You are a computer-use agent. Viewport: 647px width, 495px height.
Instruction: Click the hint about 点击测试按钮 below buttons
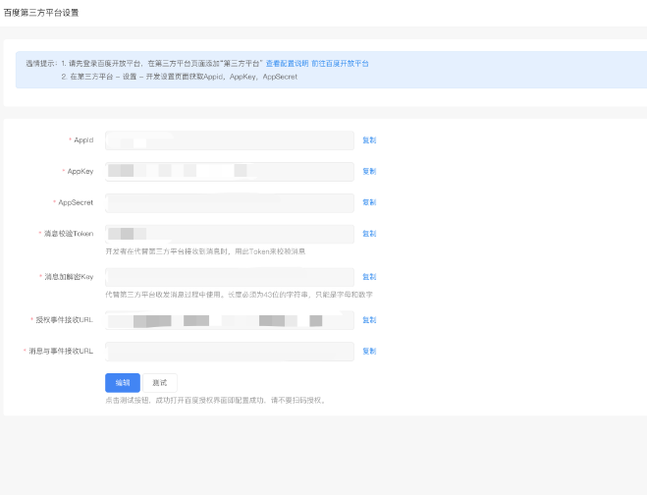click(216, 401)
